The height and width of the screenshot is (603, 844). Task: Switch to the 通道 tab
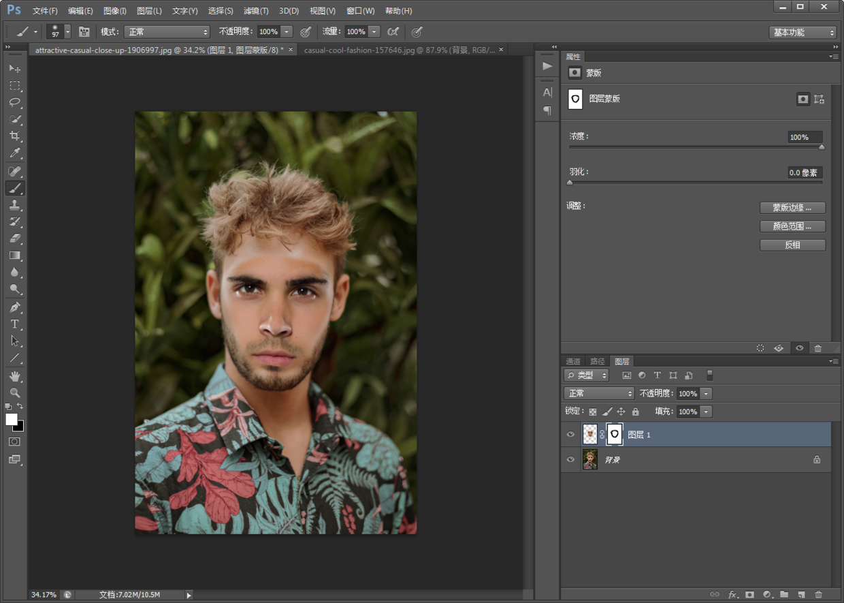pyautogui.click(x=573, y=361)
